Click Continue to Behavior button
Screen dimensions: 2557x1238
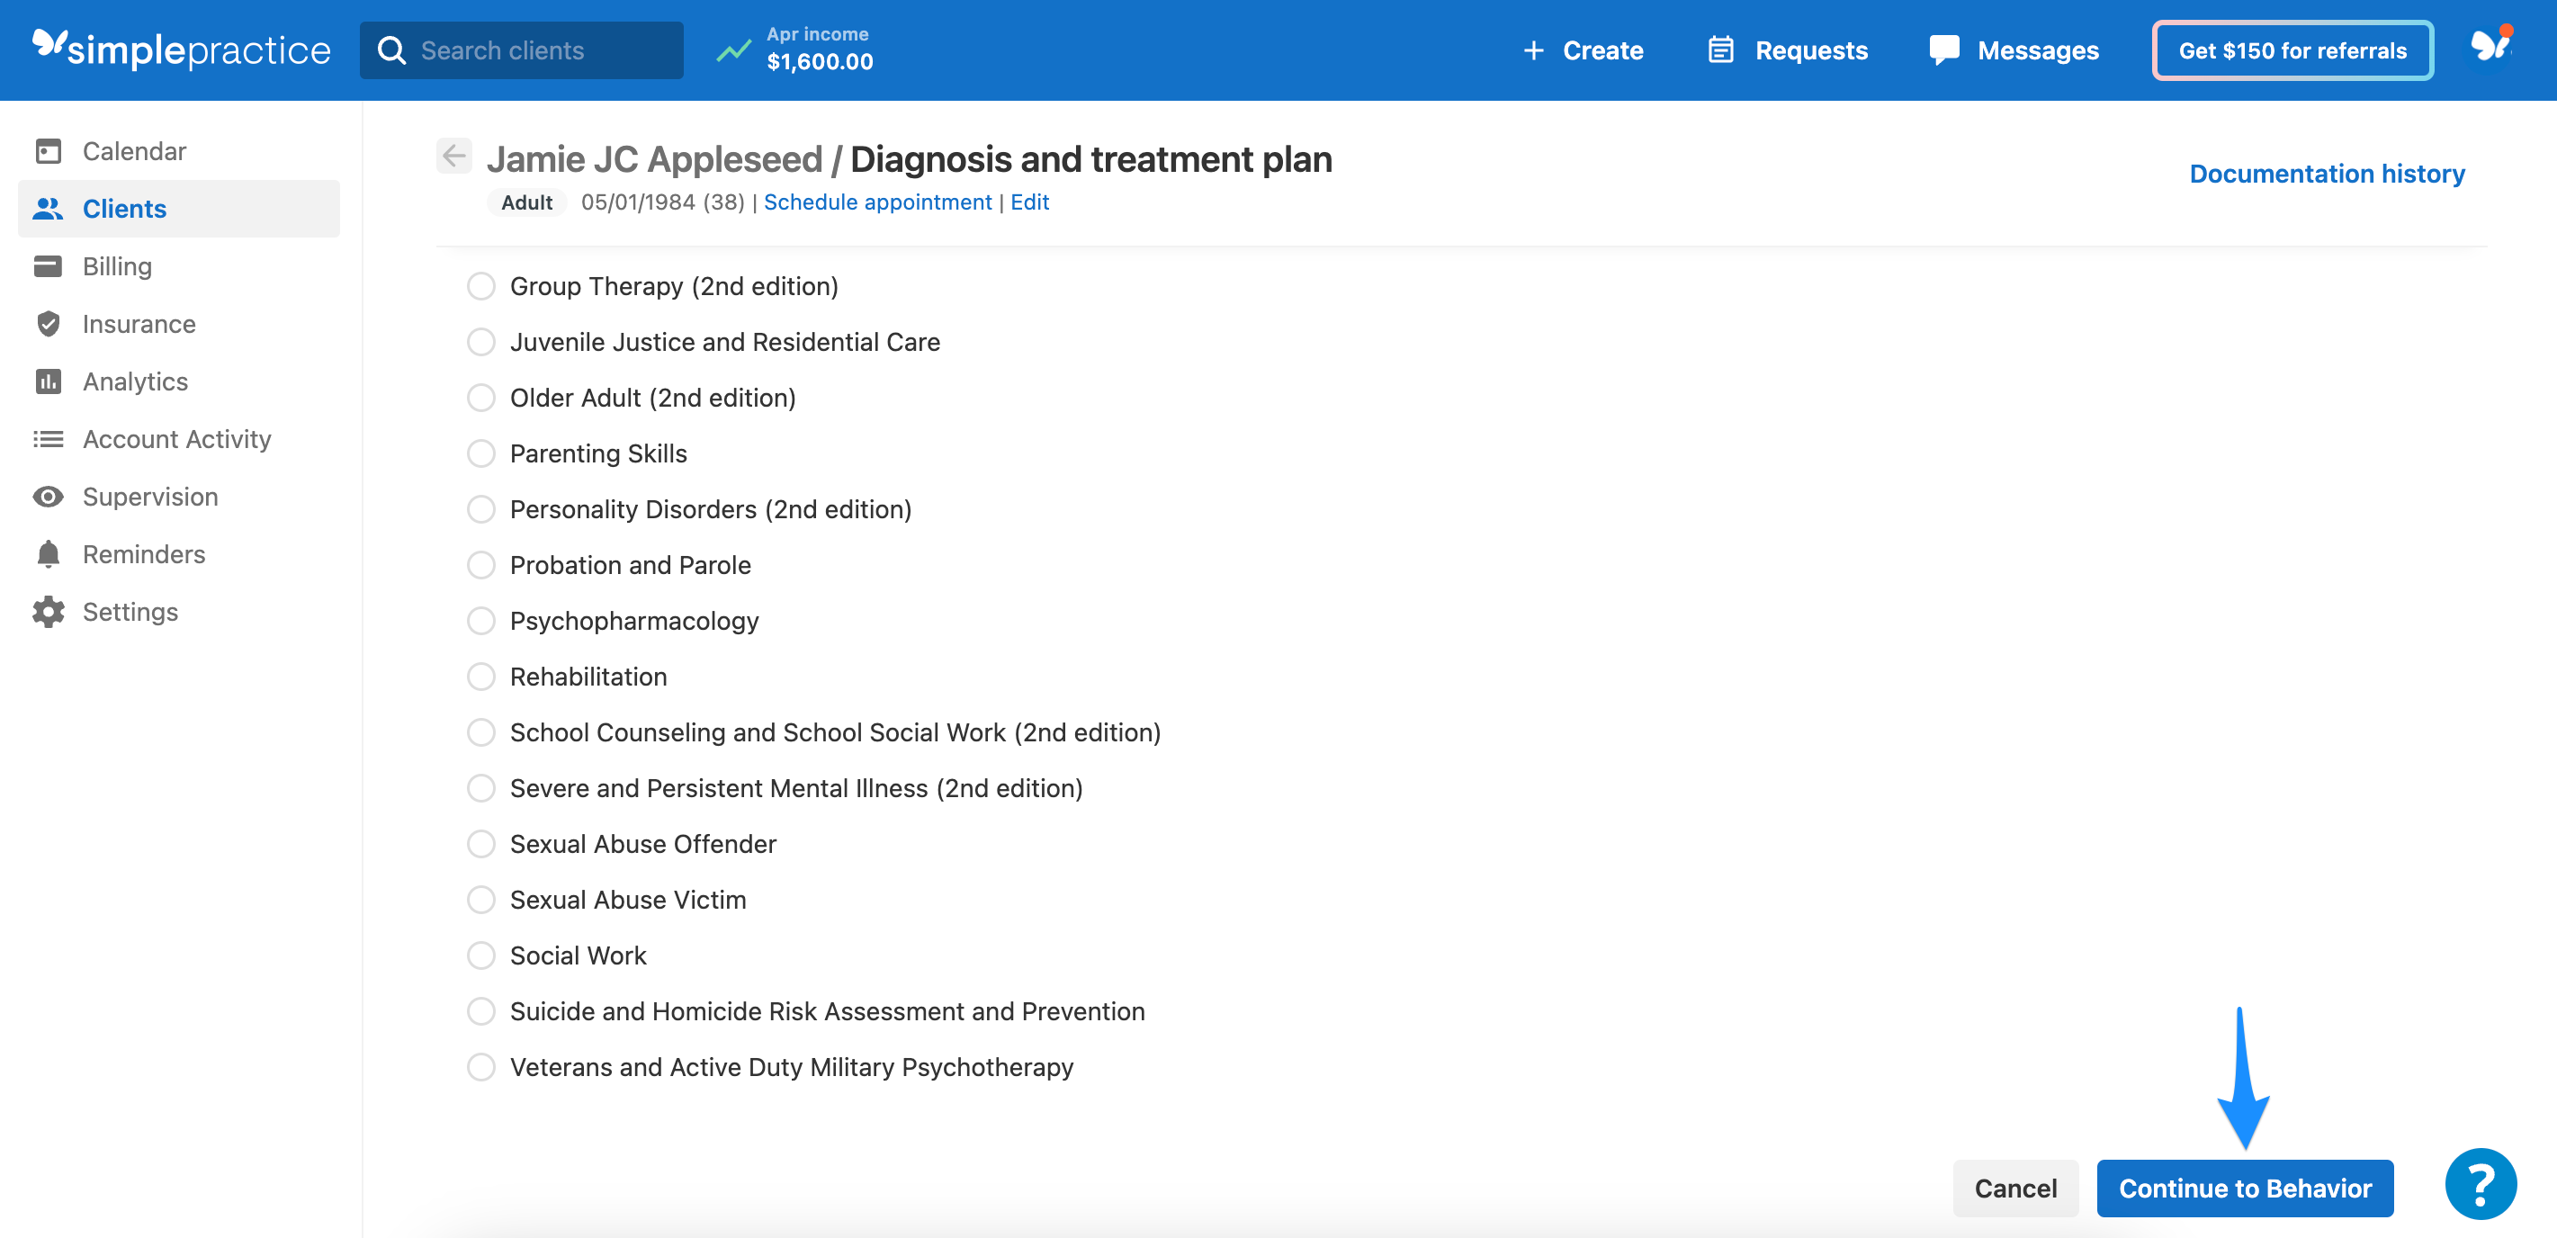[x=2244, y=1188]
